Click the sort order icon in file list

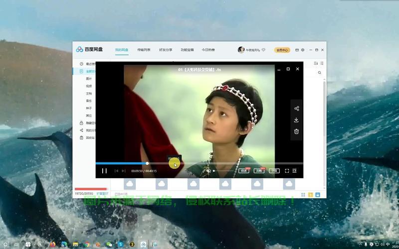pos(316,63)
